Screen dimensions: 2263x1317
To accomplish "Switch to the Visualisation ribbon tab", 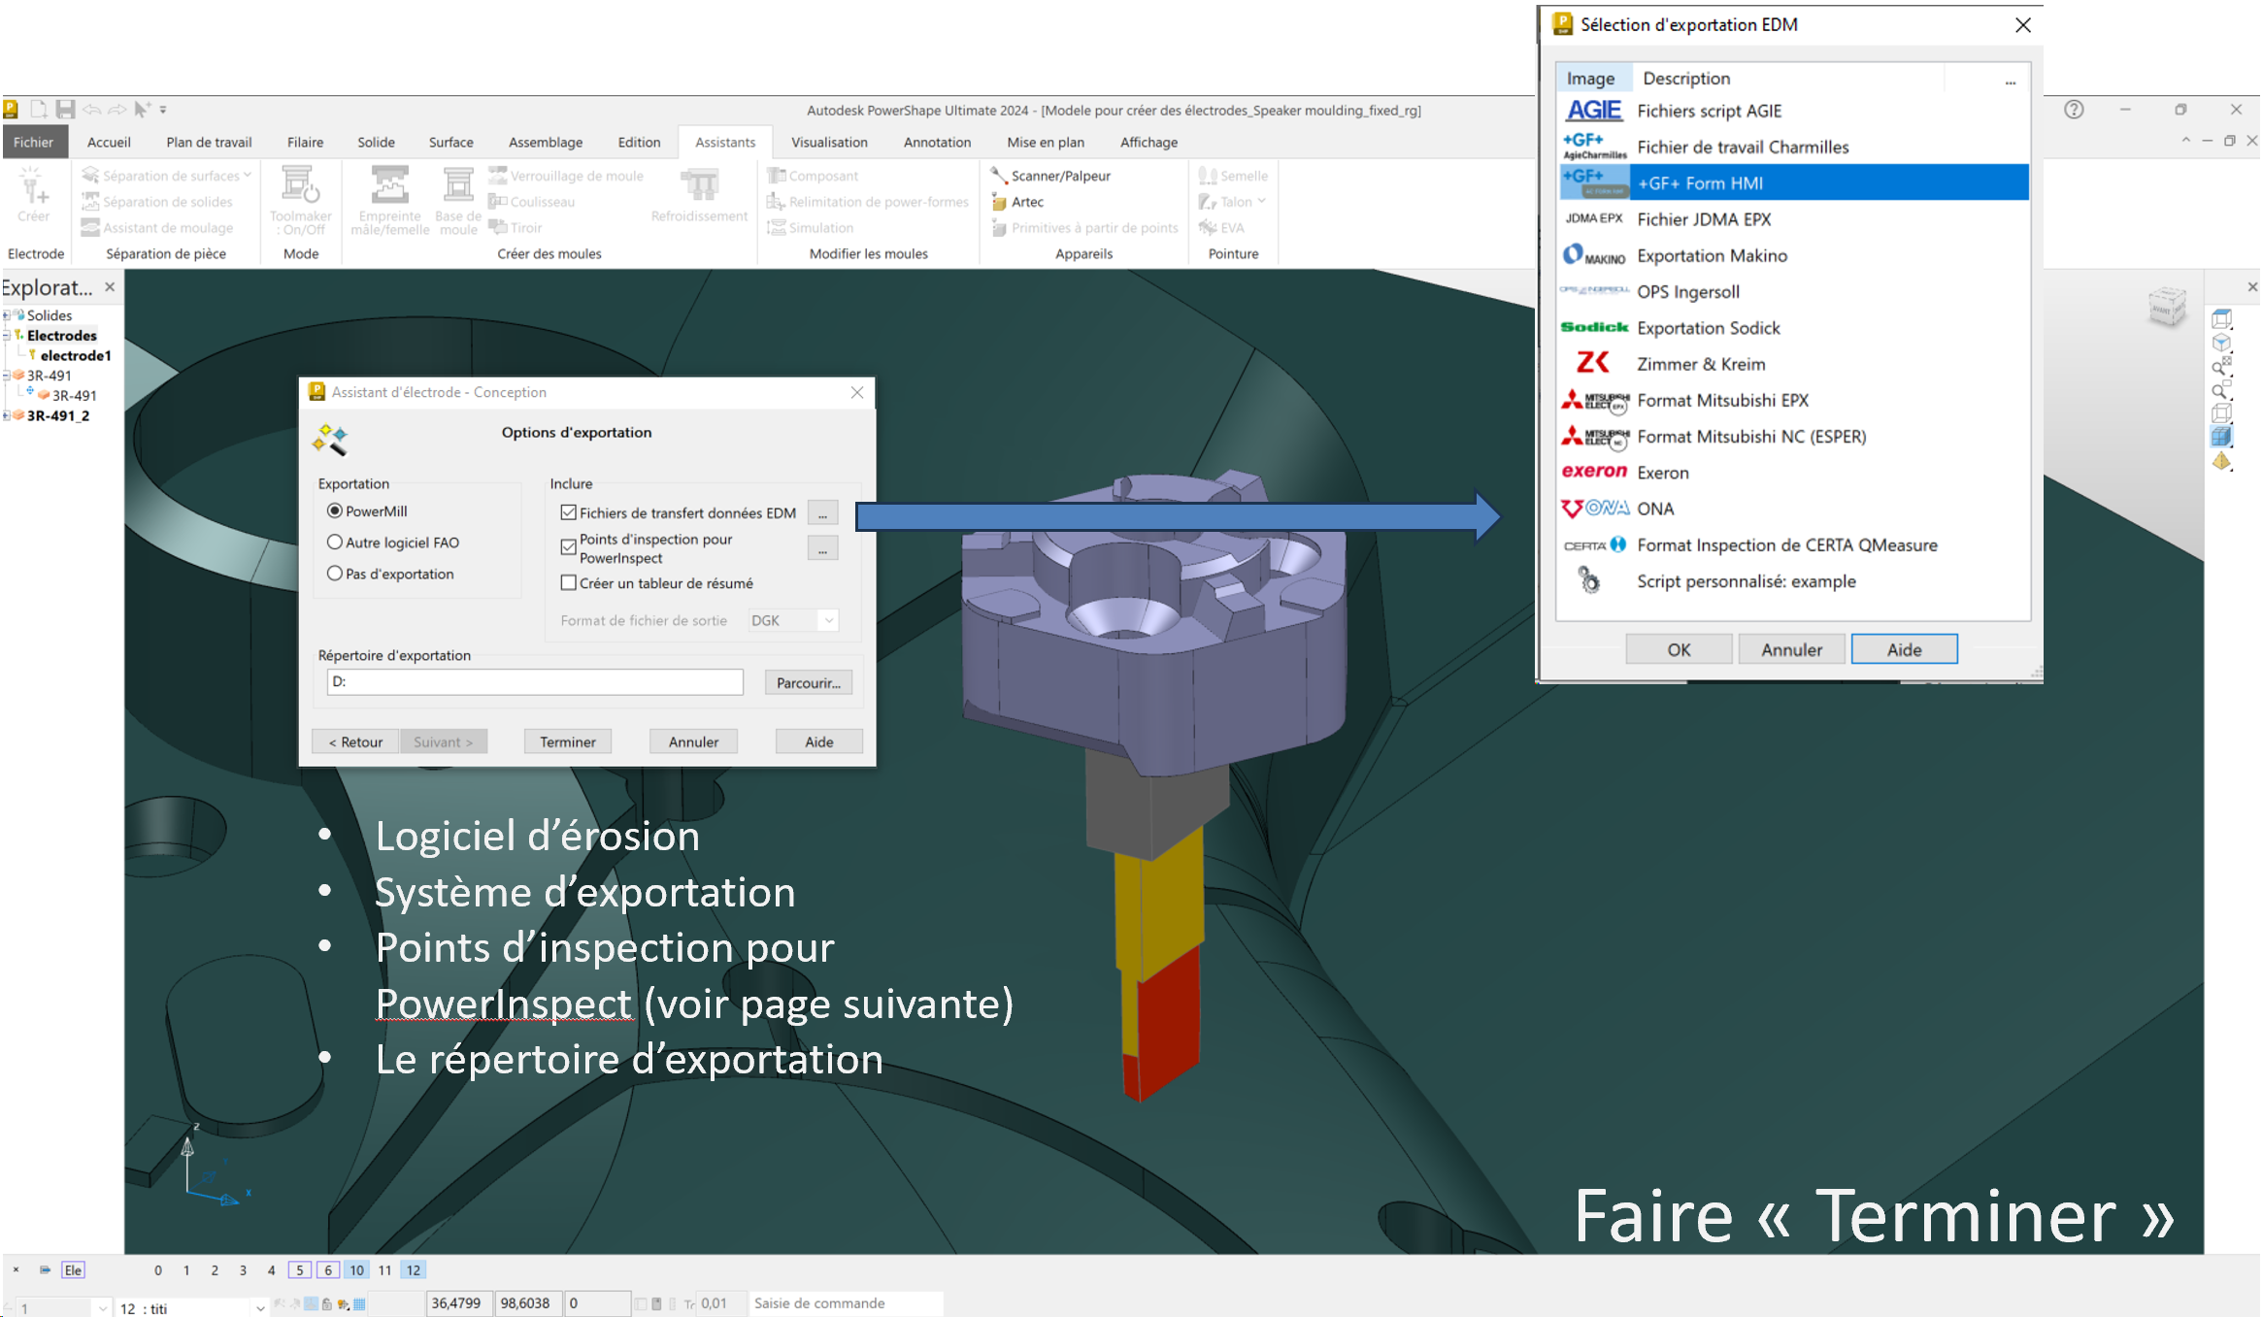I will [x=829, y=142].
